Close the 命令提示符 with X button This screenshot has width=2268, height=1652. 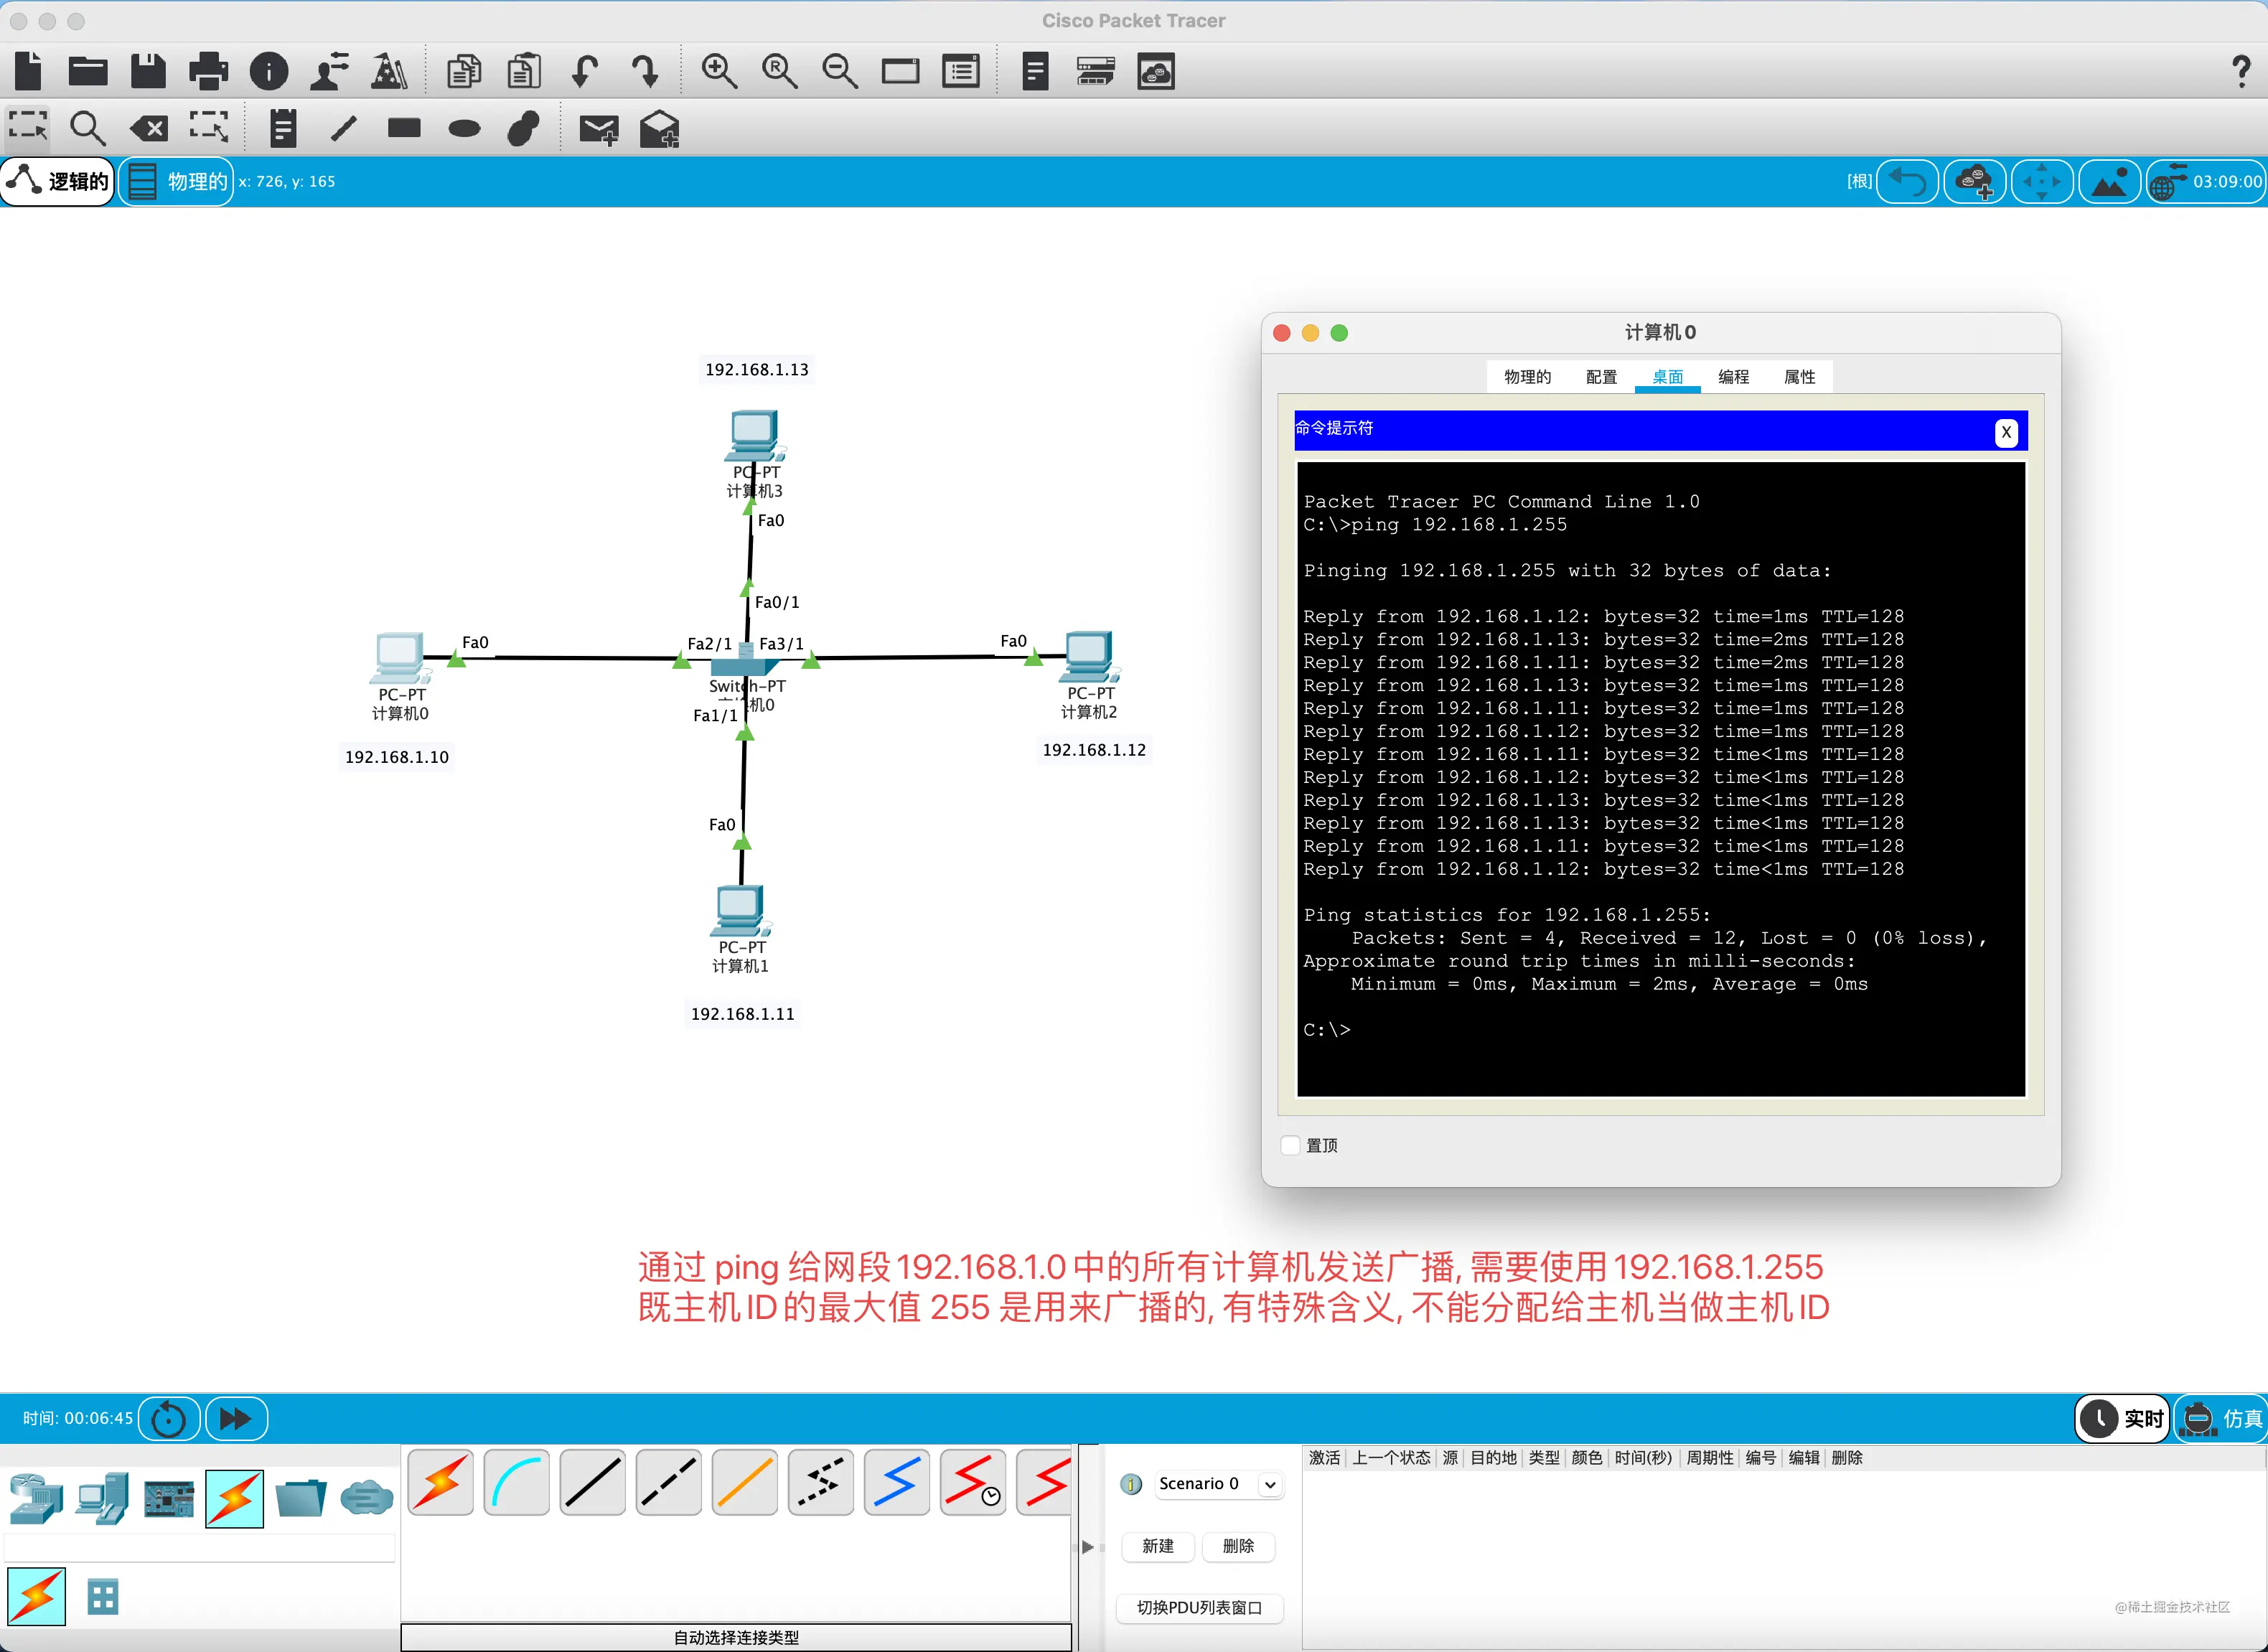(x=2005, y=432)
